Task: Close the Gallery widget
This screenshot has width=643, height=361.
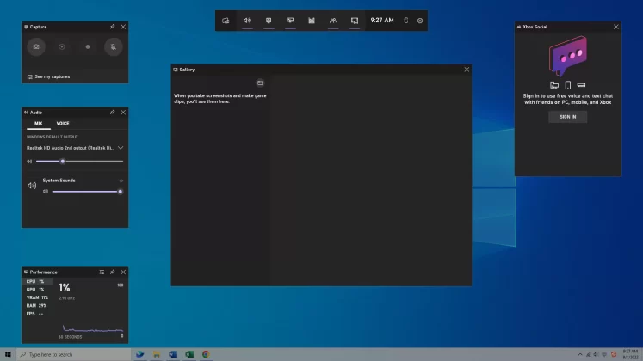Action: tap(467, 70)
